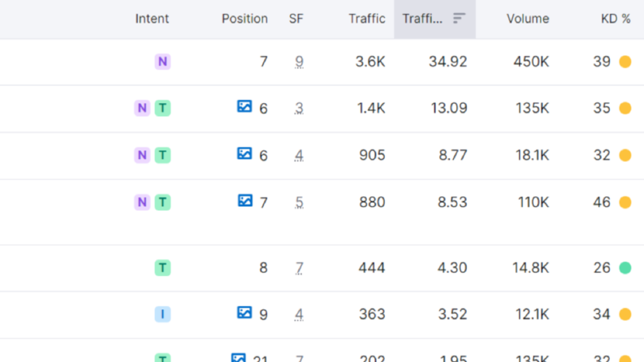The image size is (644, 362).
Task: Click the green T badge in the 135K volume row with KD 35
Action: (x=162, y=108)
